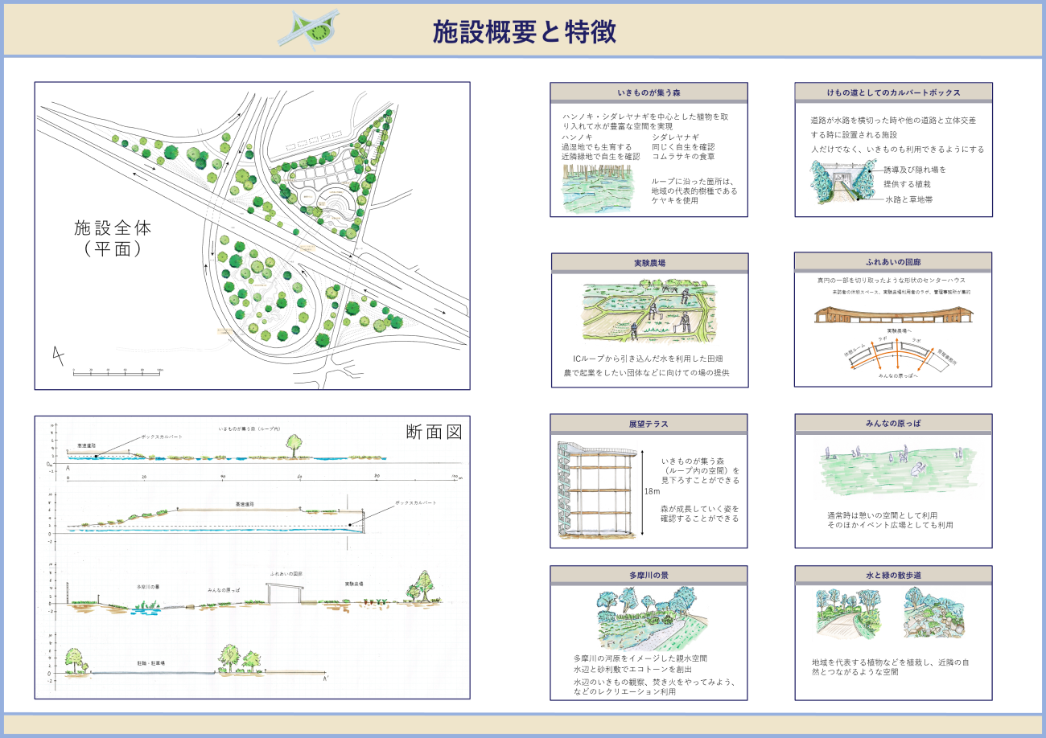Click the observation tower illustration in 展望テラス

[599, 490]
